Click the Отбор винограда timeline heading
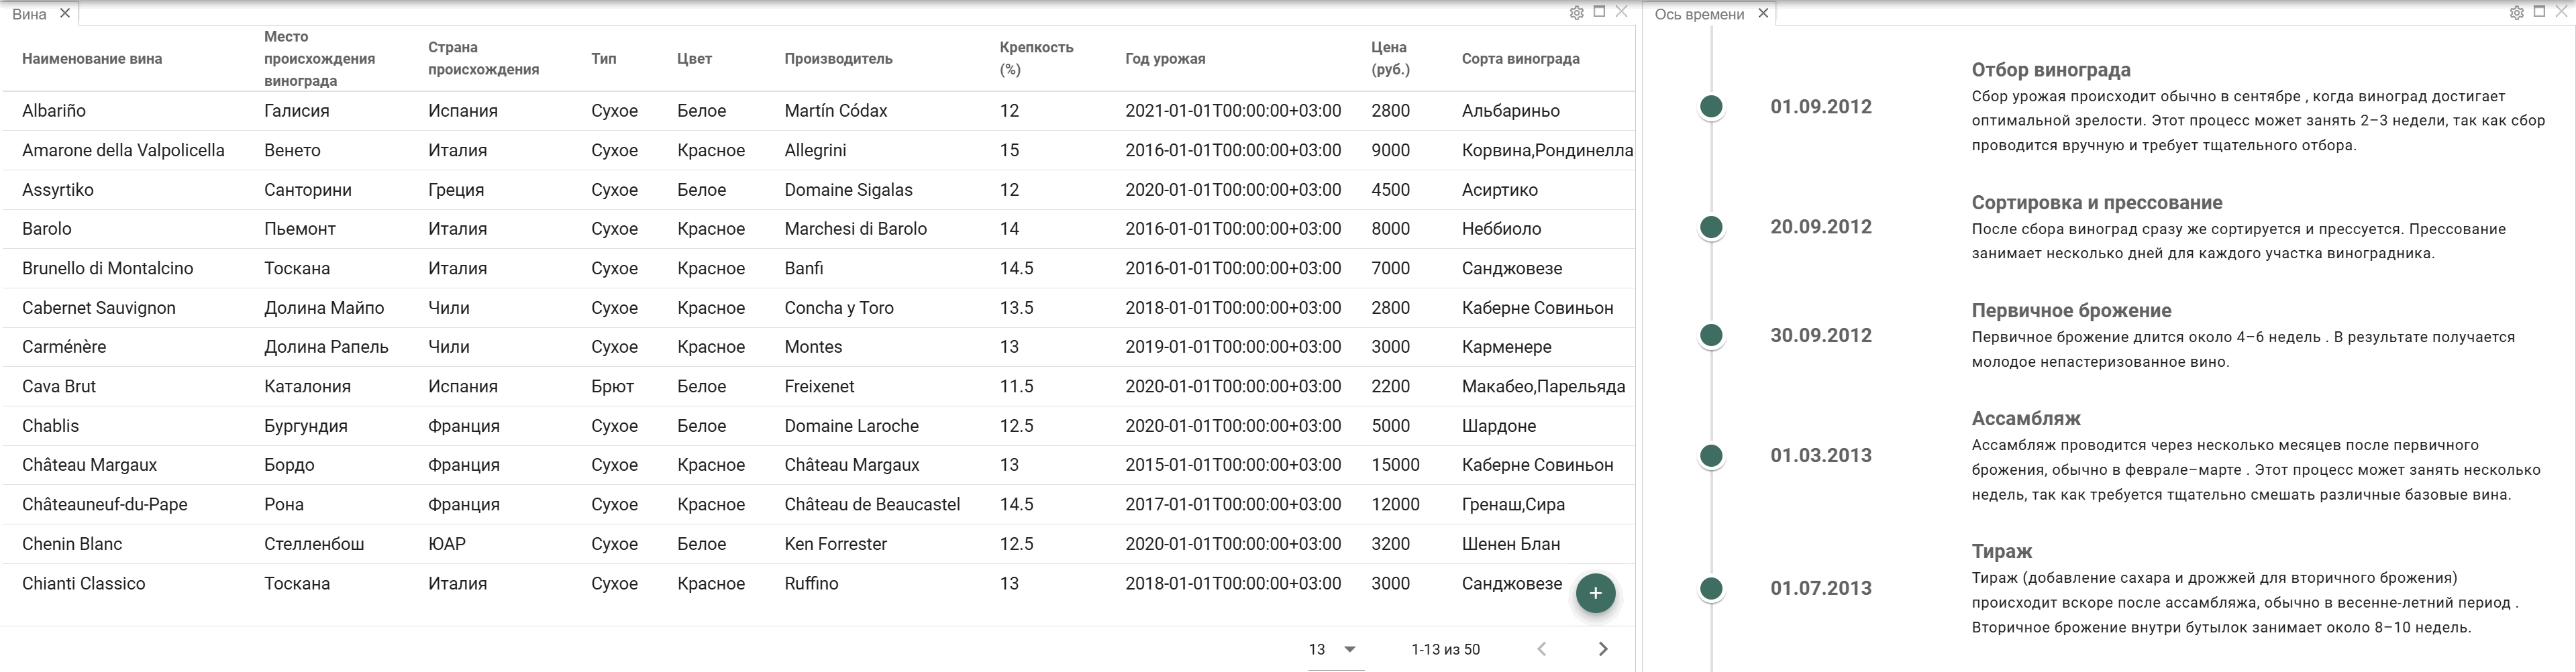This screenshot has height=672, width=2576. [x=2050, y=70]
